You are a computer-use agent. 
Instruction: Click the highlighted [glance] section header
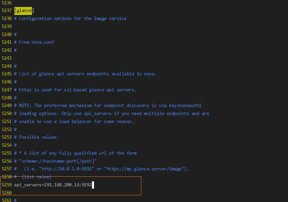point(23,10)
